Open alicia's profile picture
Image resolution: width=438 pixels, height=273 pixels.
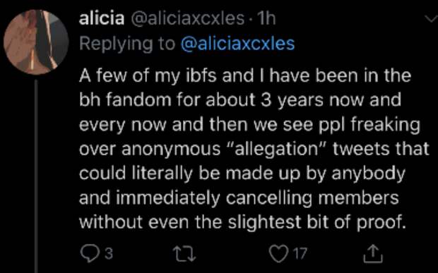click(36, 42)
